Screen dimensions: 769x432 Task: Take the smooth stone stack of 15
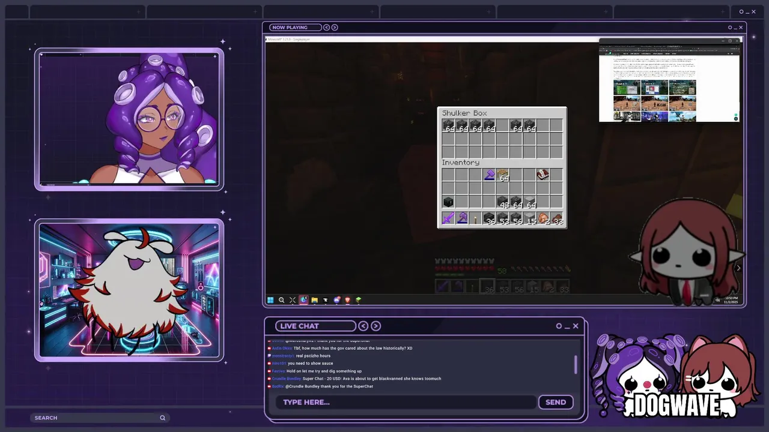(x=529, y=218)
